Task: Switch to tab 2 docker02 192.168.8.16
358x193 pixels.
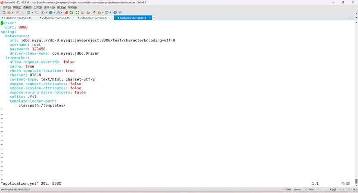Action: coord(57,18)
